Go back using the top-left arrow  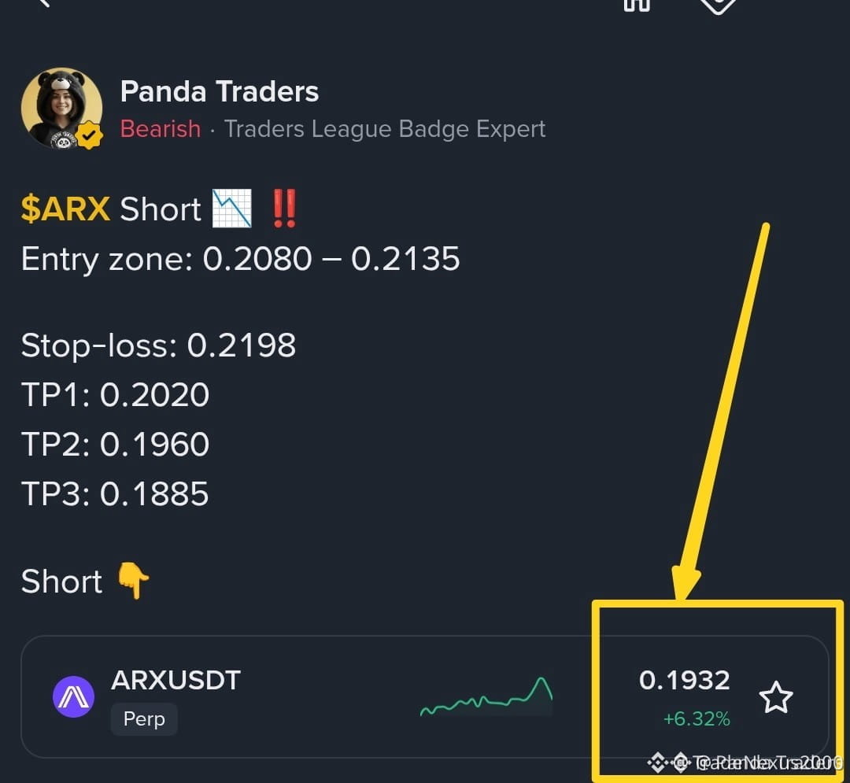point(42,2)
